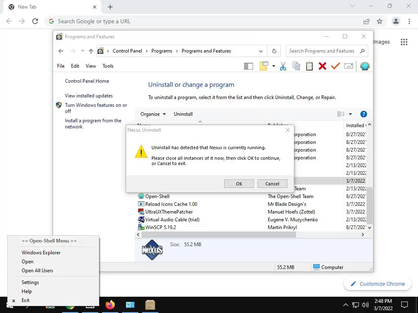Image resolution: width=418 pixels, height=313 pixels.
Task: Open recent locations dropdown arrow
Action: coord(82,51)
